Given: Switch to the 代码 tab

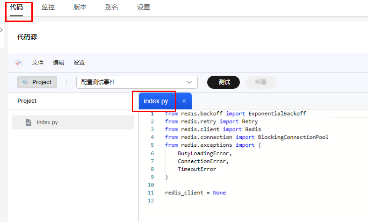Looking at the screenshot, I should (x=16, y=7).
